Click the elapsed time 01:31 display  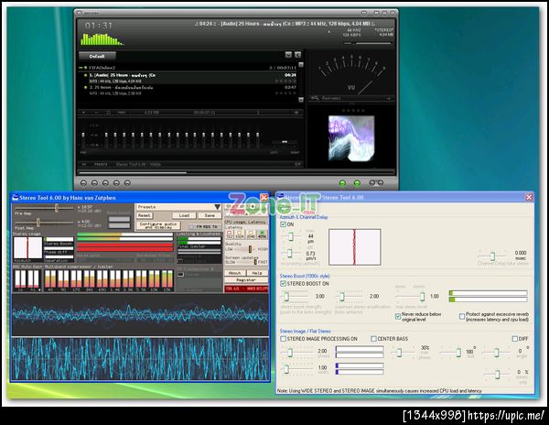[x=99, y=26]
